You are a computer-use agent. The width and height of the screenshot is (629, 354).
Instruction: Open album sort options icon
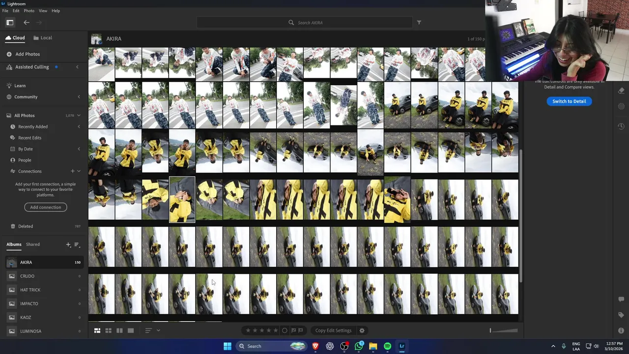(77, 244)
